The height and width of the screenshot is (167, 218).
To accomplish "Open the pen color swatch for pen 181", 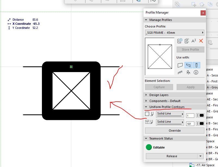I will click(x=200, y=123).
